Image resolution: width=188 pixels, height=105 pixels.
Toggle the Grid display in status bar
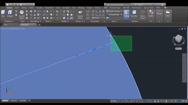click(x=119, y=101)
